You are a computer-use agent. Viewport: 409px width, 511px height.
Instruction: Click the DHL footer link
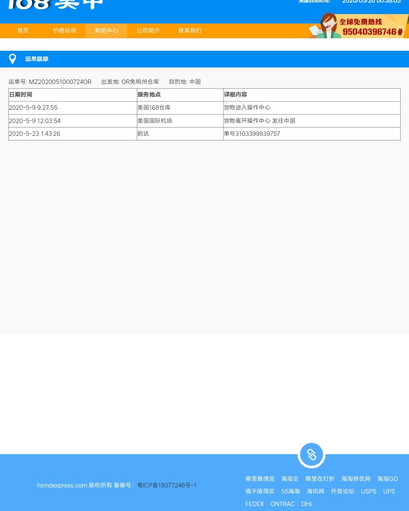click(x=307, y=504)
